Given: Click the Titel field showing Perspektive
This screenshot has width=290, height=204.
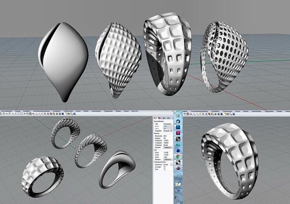Looking at the screenshot, I should [168, 124].
